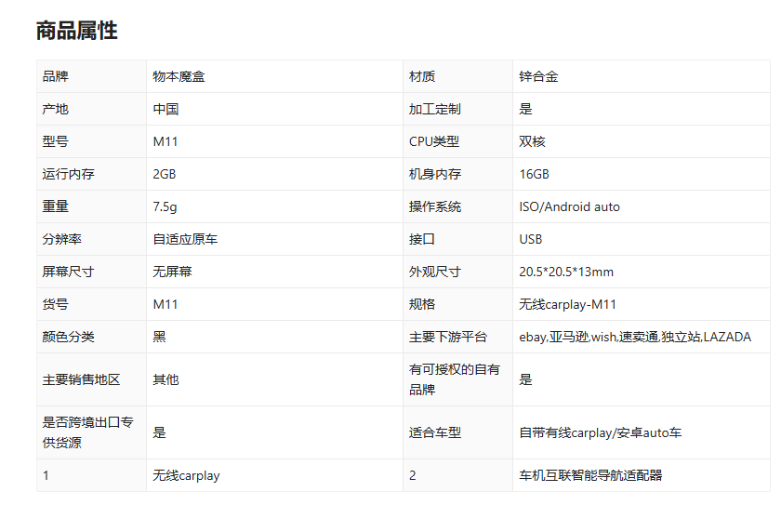Select the 车机互联智能导航适配器 cell

coord(590,475)
